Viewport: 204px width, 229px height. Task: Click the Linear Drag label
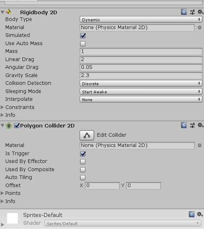[x=20, y=59]
